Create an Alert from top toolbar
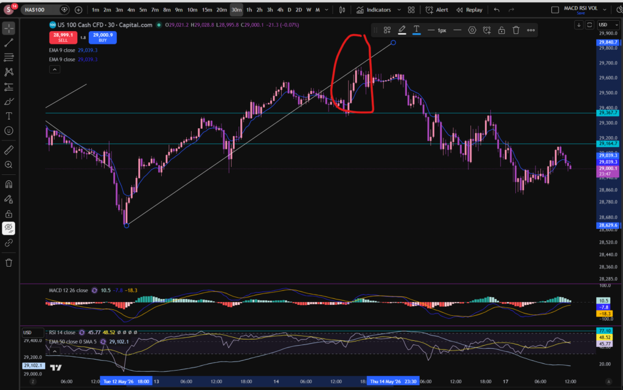Image resolution: width=623 pixels, height=390 pixels. [437, 10]
